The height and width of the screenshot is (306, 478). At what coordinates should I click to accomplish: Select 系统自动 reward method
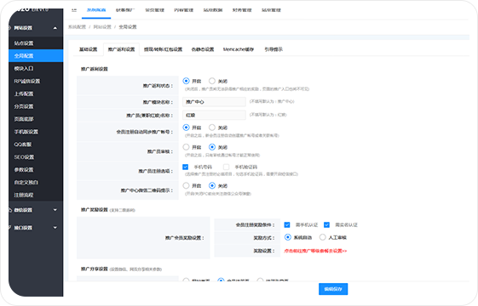(x=287, y=237)
